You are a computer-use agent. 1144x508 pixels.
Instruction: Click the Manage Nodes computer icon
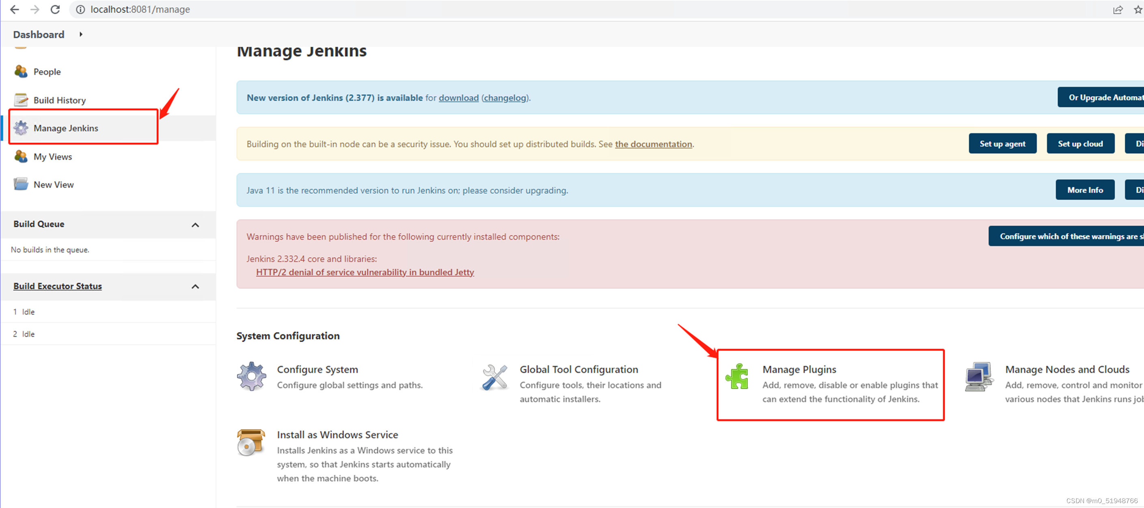click(979, 376)
